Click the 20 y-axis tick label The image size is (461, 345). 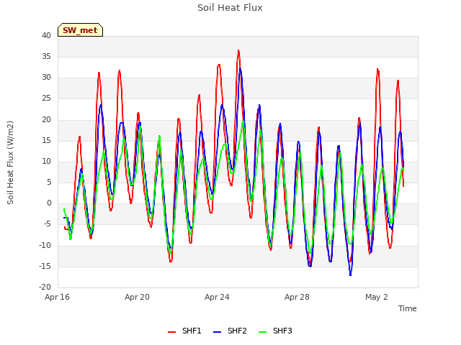click(x=46, y=119)
